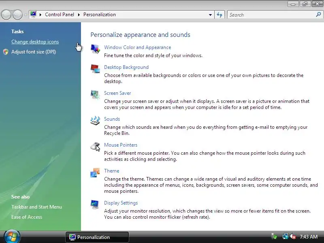
Task: Open Ease of Access link
Action: [x=27, y=217]
